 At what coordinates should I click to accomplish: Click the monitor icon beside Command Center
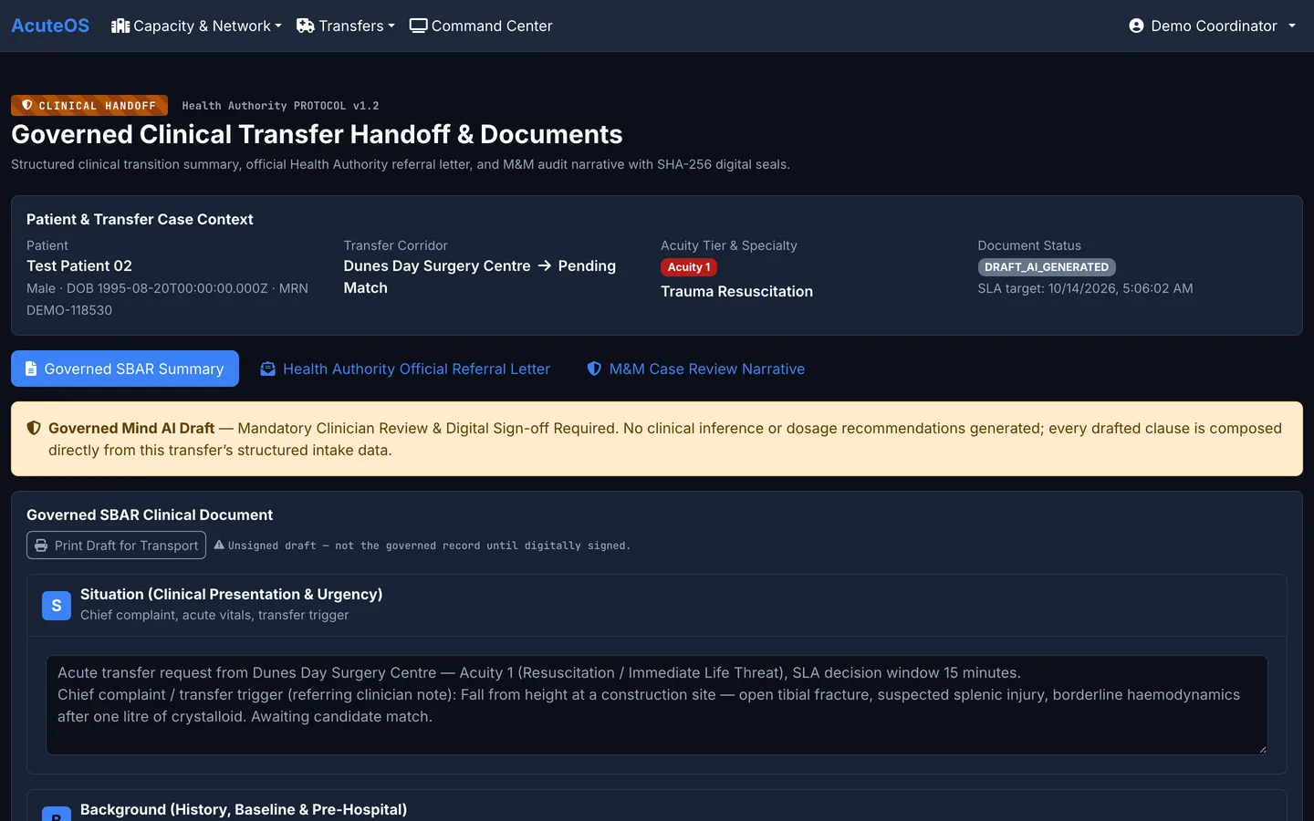point(419,26)
